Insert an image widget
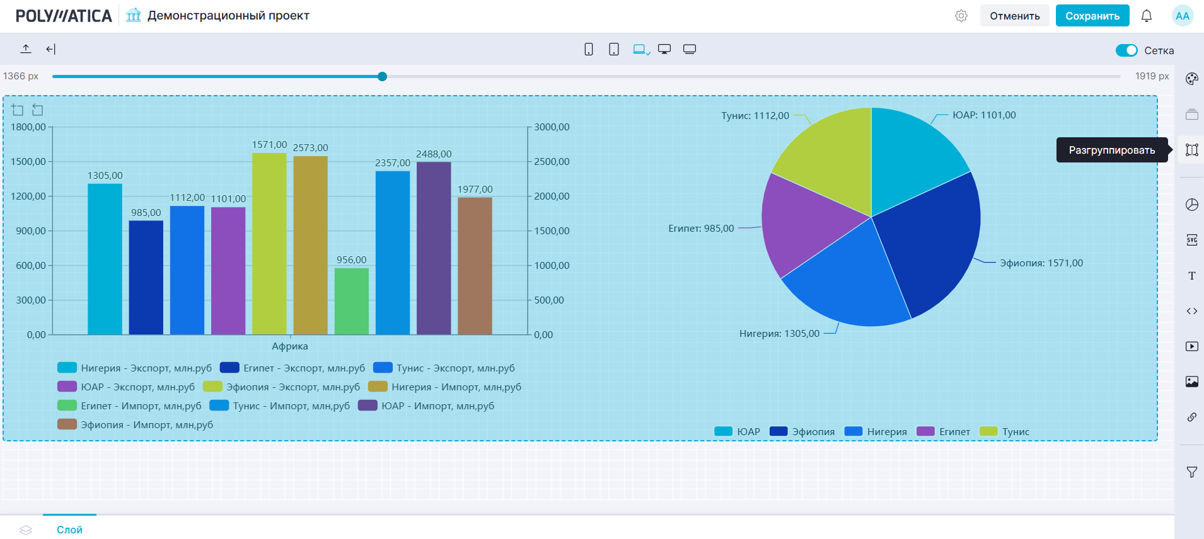Image resolution: width=1204 pixels, height=539 pixels. click(1191, 382)
